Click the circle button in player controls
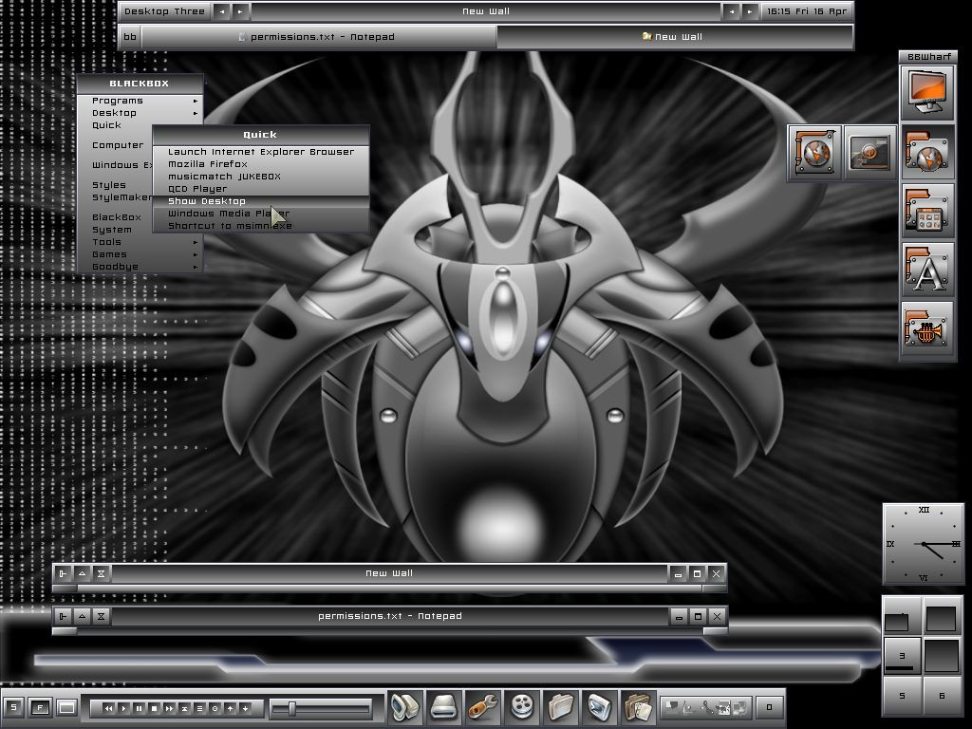Viewport: 972px width, 729px height. tap(215, 708)
